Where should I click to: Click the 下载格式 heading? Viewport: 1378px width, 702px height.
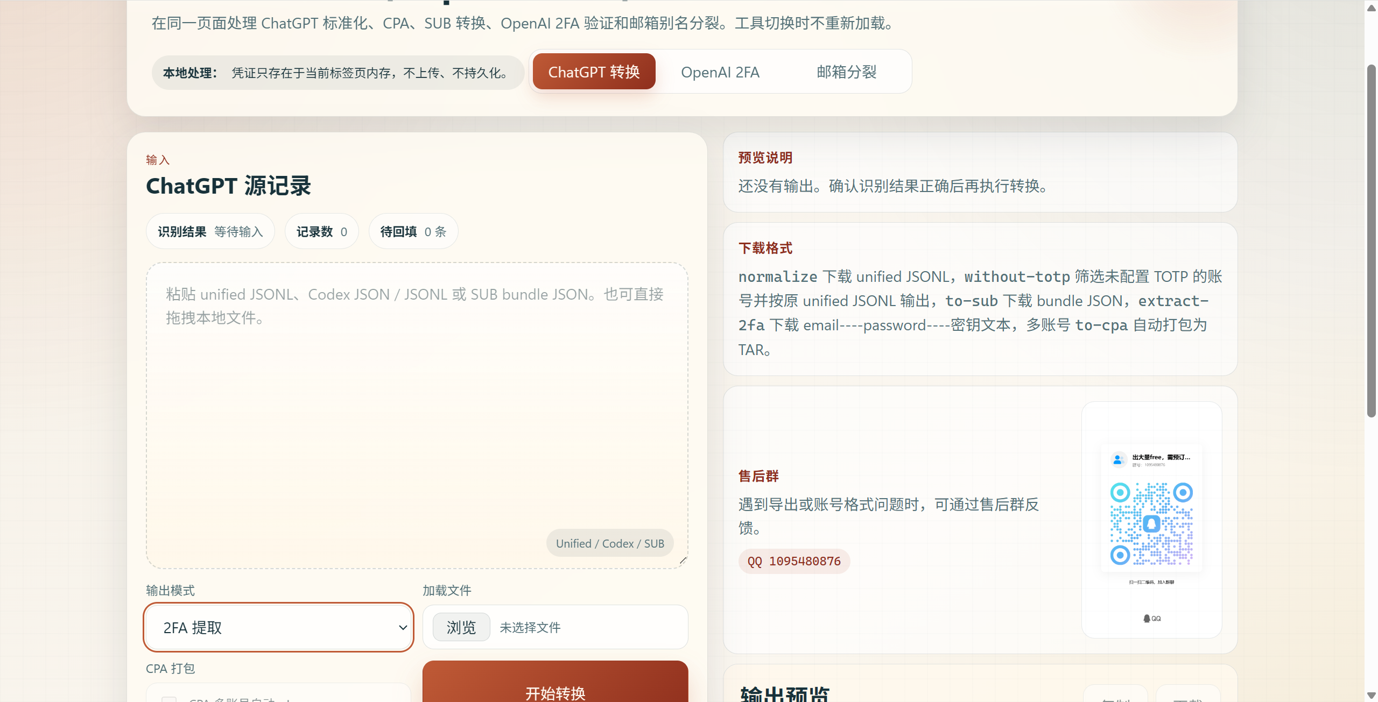pos(765,248)
